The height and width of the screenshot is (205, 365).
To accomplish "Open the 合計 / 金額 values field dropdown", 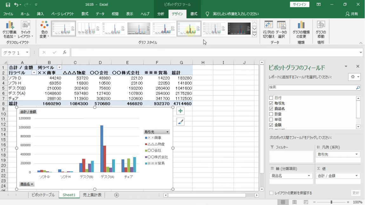I will point(357,176).
